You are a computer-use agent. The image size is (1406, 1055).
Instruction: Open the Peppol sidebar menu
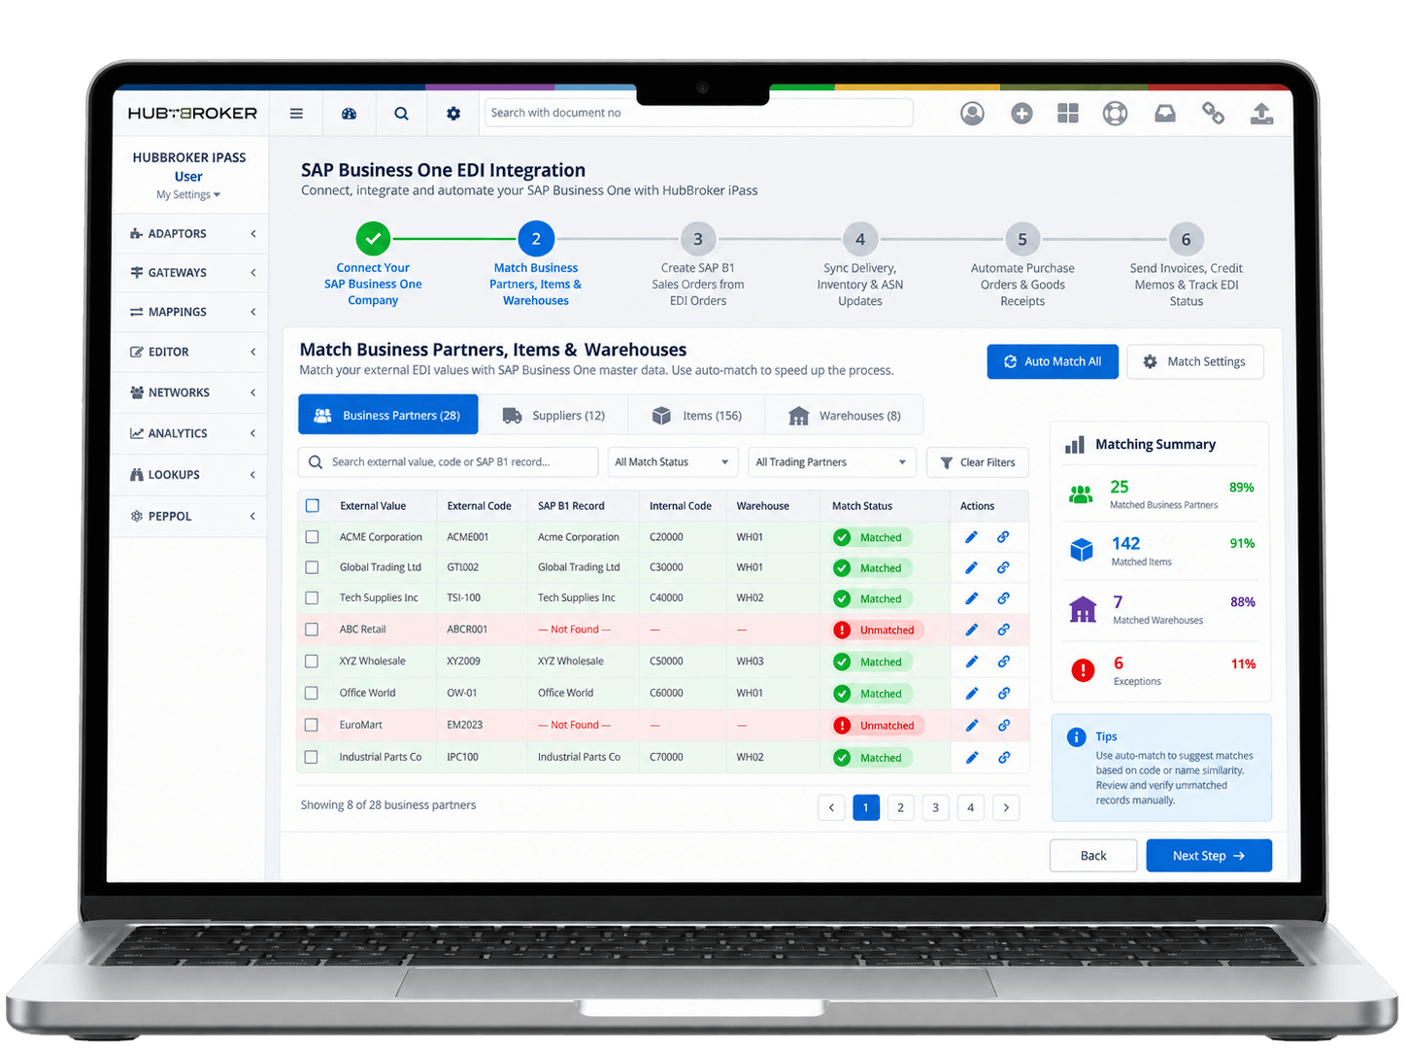pos(190,516)
